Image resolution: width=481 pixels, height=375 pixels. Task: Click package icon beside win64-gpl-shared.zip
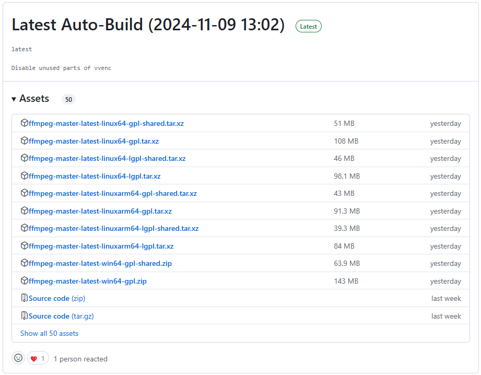point(24,263)
